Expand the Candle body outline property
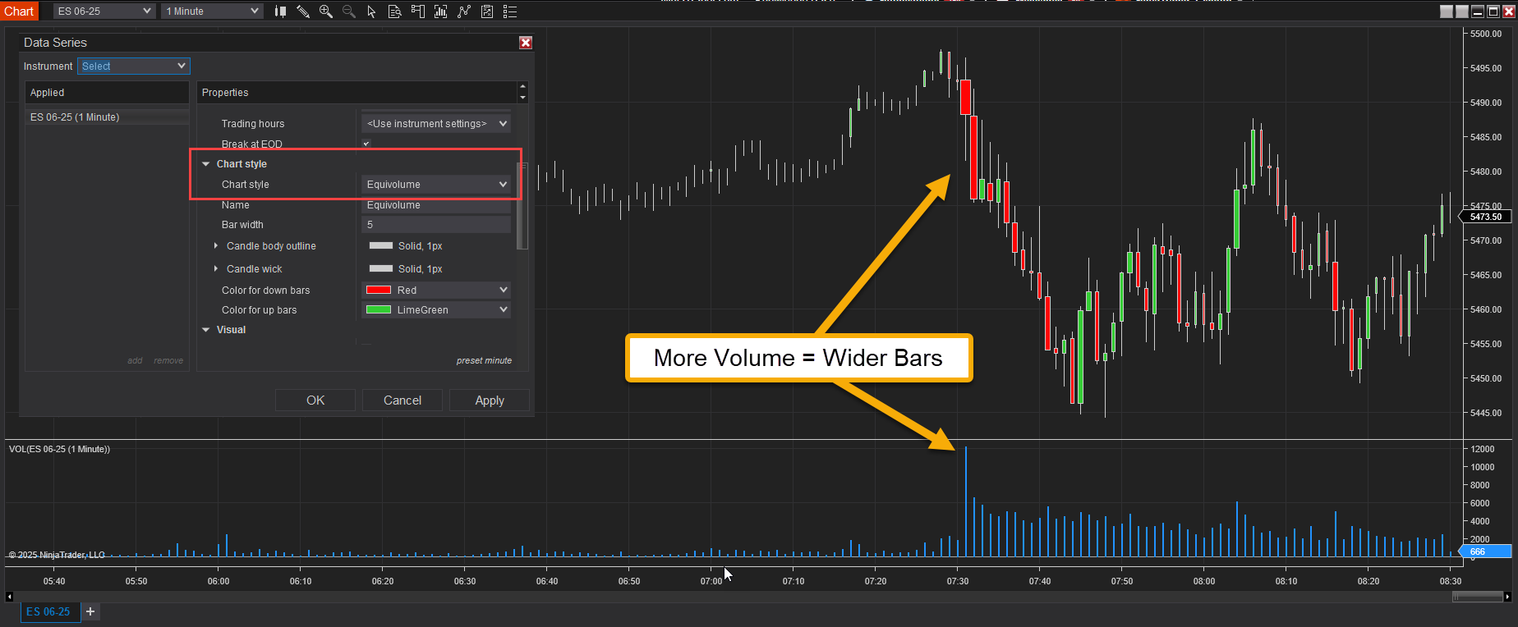This screenshot has width=1518, height=627. click(x=216, y=246)
